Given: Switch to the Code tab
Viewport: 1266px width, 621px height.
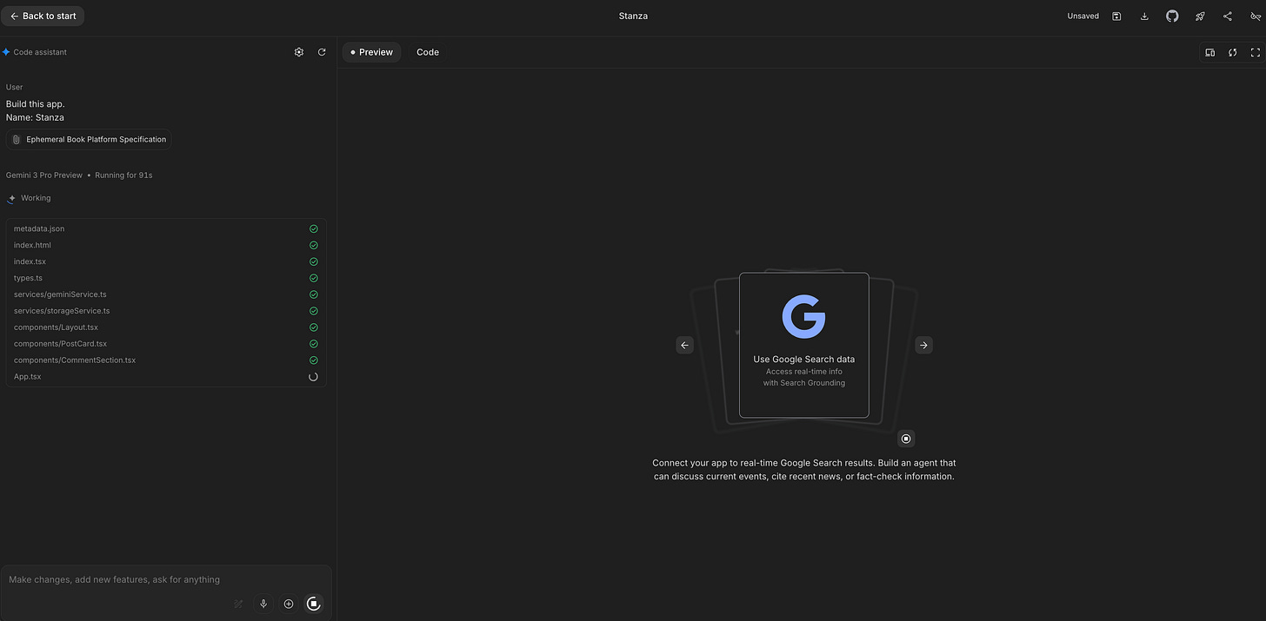Looking at the screenshot, I should pyautogui.click(x=427, y=52).
